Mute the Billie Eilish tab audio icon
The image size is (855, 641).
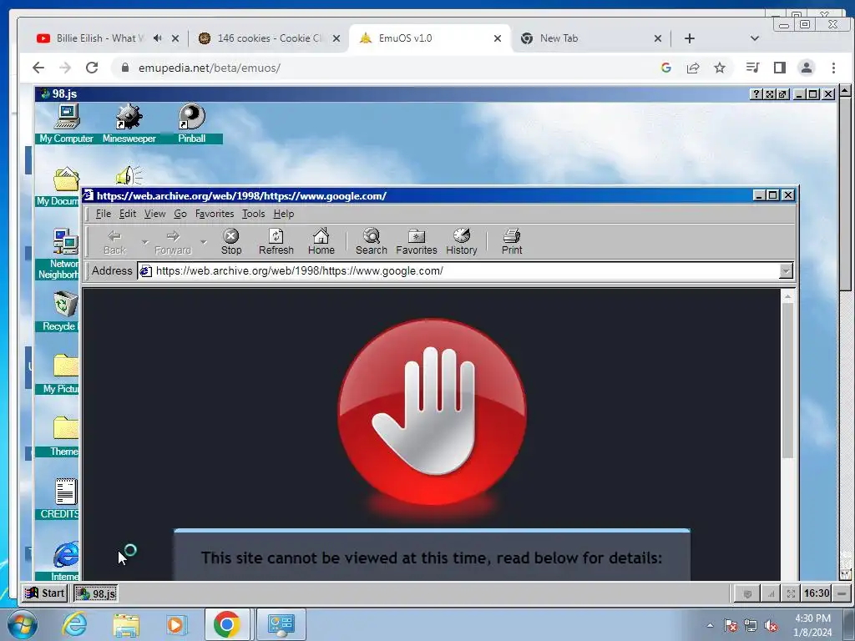tap(158, 38)
